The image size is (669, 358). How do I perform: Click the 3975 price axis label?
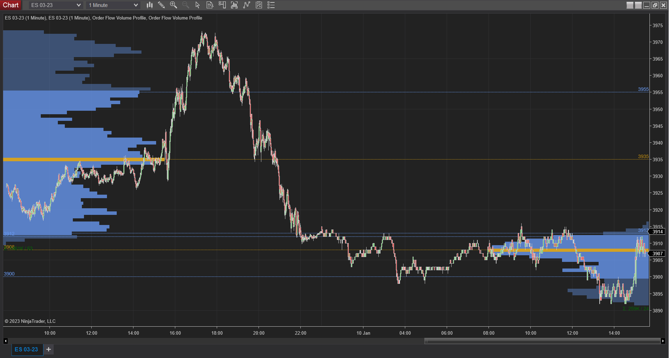click(658, 25)
